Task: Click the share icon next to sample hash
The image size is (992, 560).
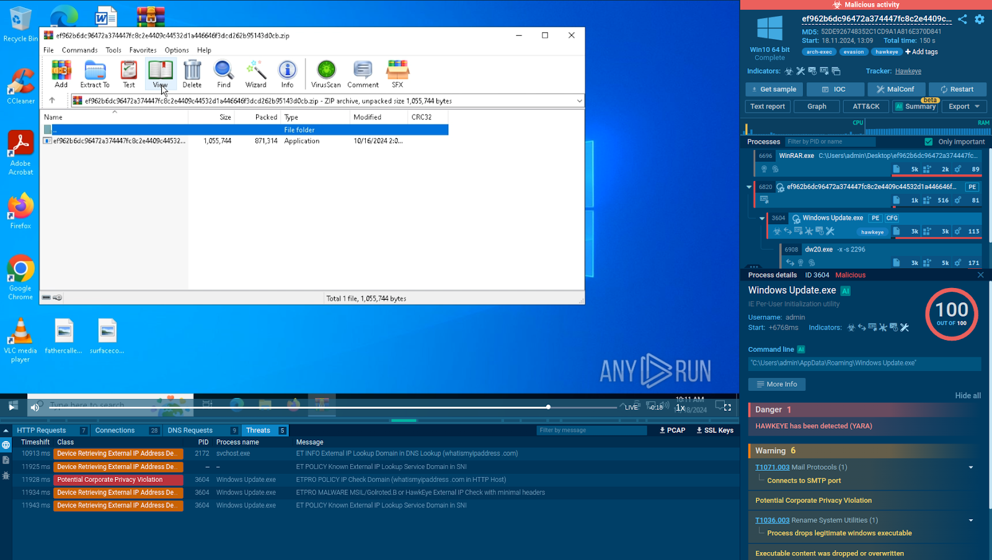Action: [x=962, y=19]
